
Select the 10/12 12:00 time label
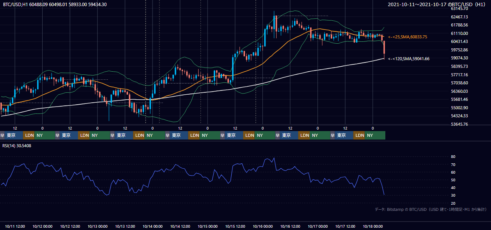coord(70,227)
